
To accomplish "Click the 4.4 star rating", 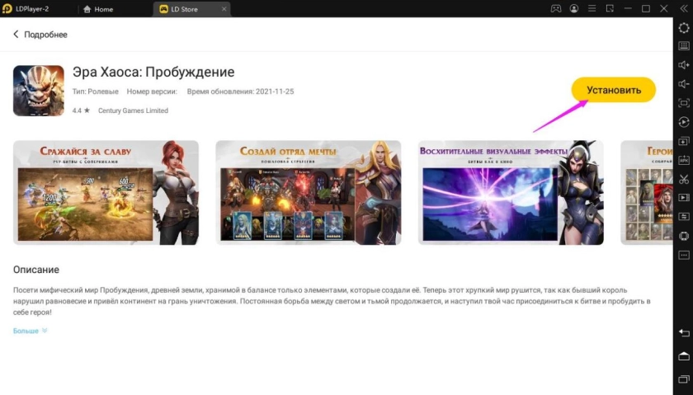I will 81,111.
